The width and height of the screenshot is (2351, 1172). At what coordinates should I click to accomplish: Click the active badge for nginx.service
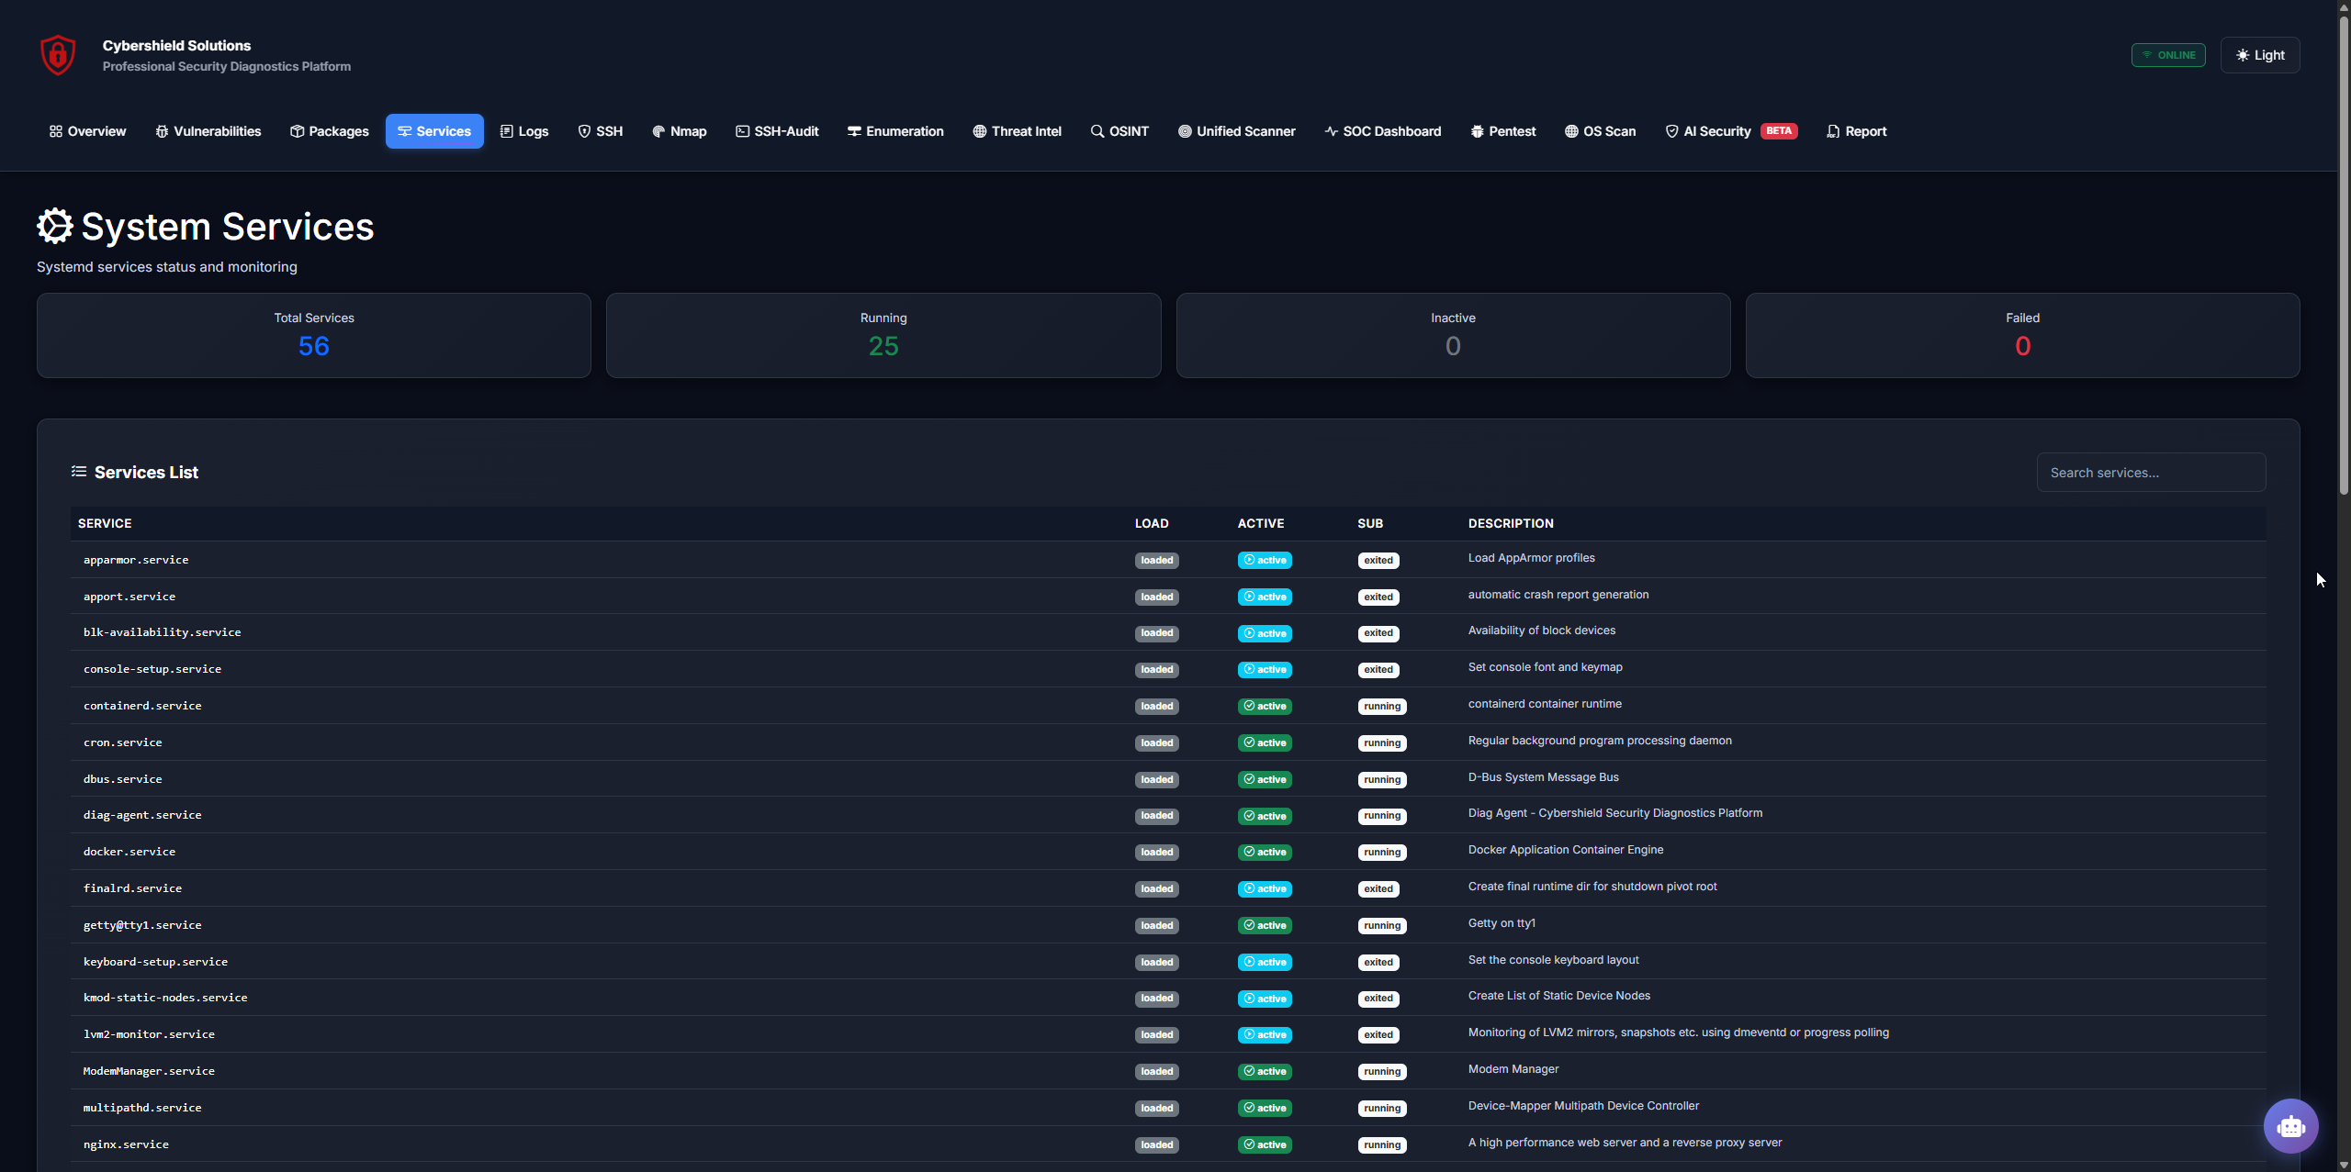(1265, 1144)
